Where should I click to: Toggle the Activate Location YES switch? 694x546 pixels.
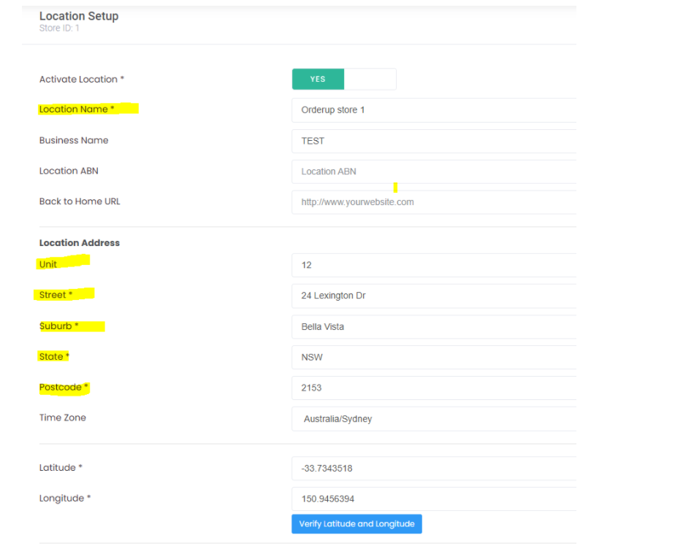pyautogui.click(x=343, y=80)
